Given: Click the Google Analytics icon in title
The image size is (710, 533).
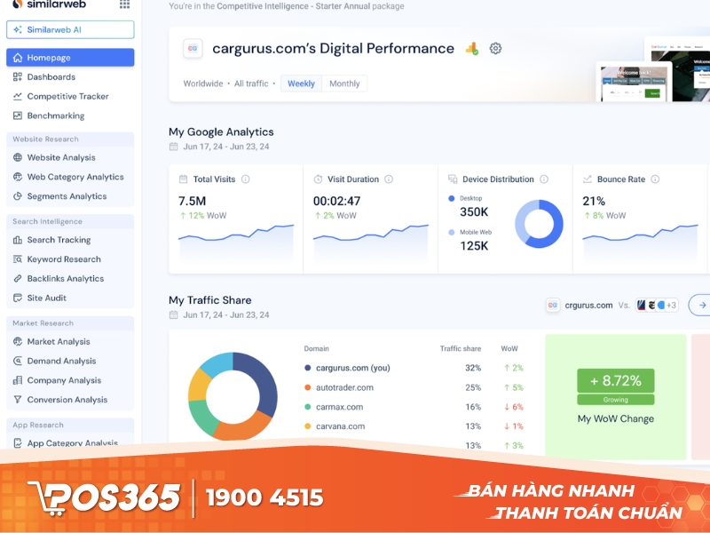Looking at the screenshot, I should click(471, 49).
